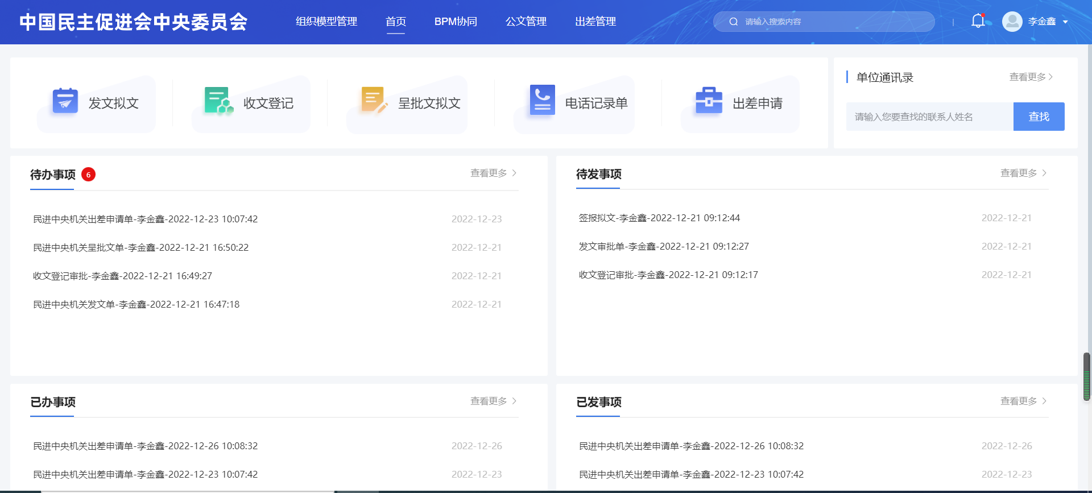Viewport: 1092px width, 493px height.
Task: Expand 查看更多 in 已发事项 panel
Action: (1023, 401)
